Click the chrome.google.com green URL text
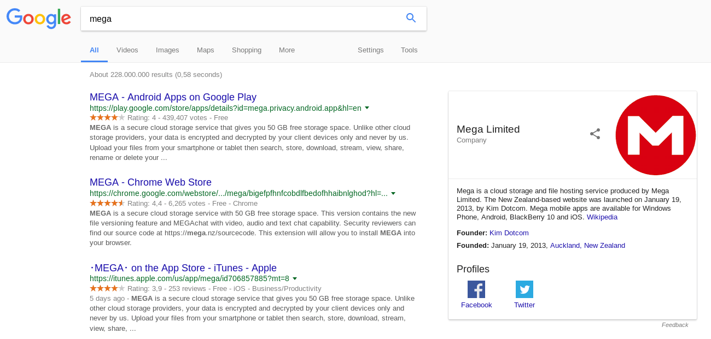This screenshot has width=711, height=339. point(238,193)
